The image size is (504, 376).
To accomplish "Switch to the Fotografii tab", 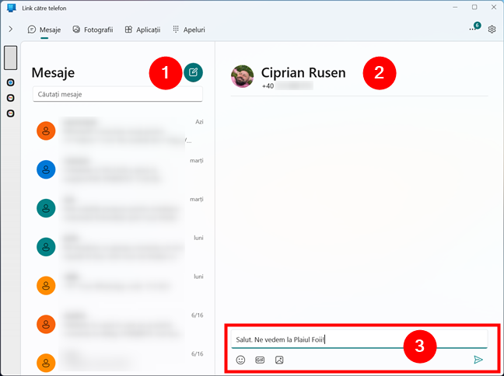I will click(93, 30).
